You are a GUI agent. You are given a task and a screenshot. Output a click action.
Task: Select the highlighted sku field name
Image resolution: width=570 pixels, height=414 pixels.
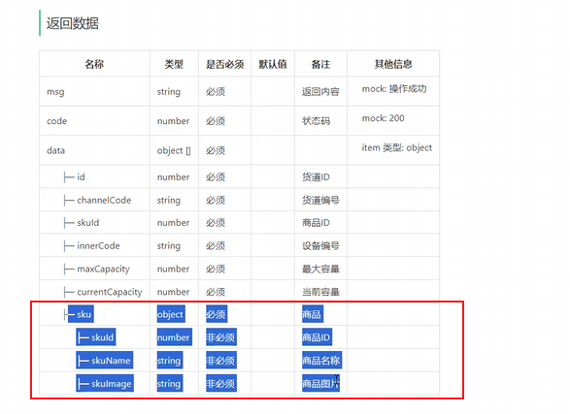(84, 314)
